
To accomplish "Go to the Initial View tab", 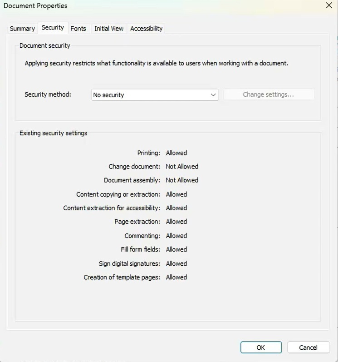I will [109, 29].
